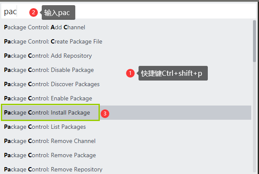Screen dimensions: 259x174
Task: Select Package Control: Add Channel
Action: [45, 27]
